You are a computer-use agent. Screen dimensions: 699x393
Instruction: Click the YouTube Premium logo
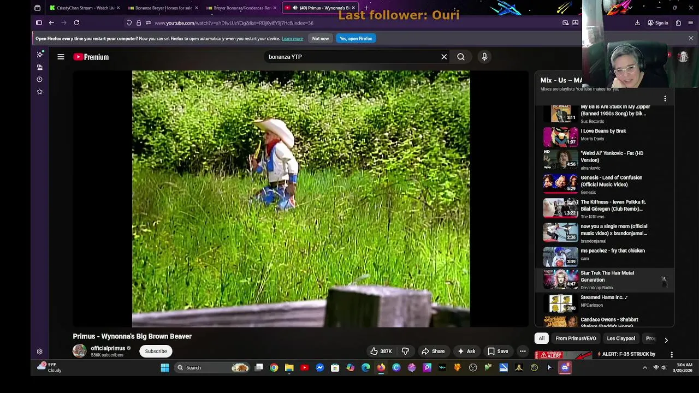point(91,57)
